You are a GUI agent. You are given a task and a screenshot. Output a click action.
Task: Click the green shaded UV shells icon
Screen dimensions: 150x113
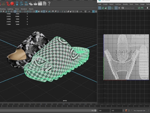[103, 8]
